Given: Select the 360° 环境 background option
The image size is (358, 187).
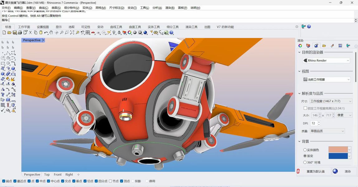Looking at the screenshot, I should coord(305,162).
